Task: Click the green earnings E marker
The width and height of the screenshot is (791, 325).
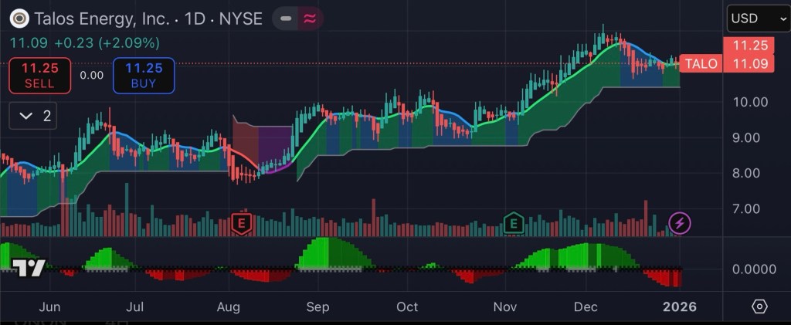Action: click(x=512, y=225)
